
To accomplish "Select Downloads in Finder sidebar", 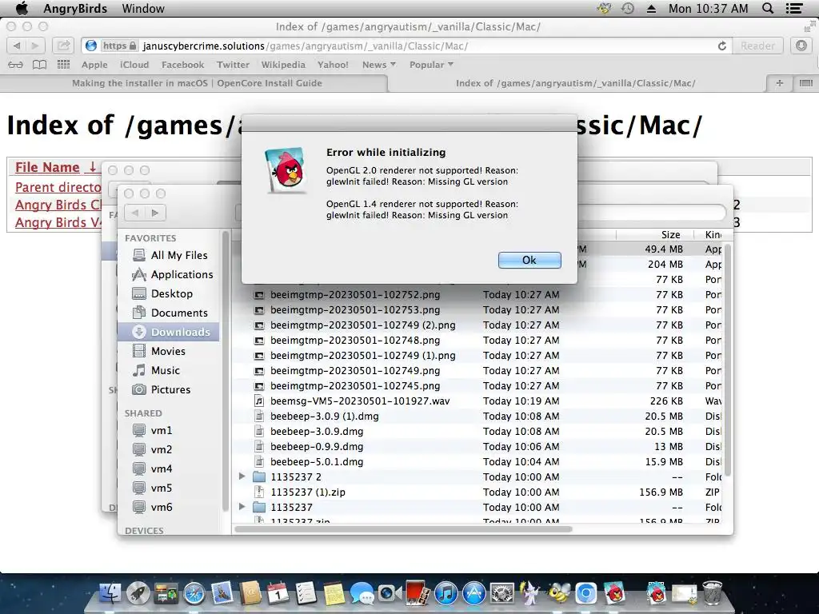I will 168,332.
